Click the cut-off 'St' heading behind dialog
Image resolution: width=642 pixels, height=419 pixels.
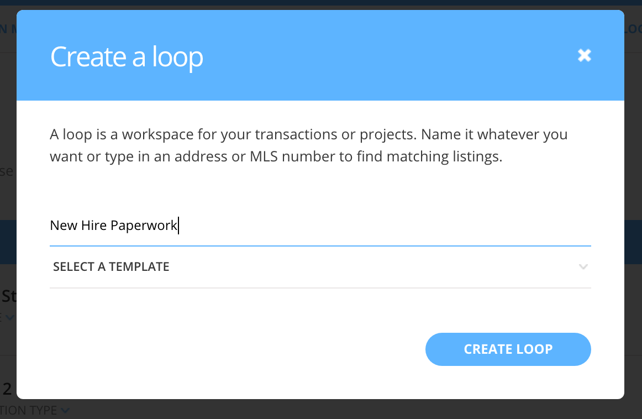tap(9, 296)
